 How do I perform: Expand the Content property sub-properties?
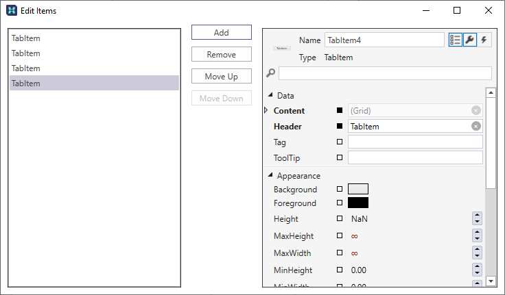click(x=266, y=110)
